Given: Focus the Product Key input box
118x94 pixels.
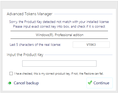Looking at the screenshot, I should click(x=59, y=63).
